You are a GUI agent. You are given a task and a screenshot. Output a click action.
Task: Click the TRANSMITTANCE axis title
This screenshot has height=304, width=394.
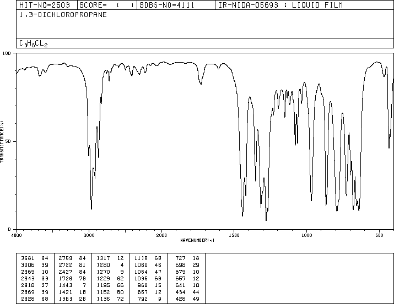2,142
